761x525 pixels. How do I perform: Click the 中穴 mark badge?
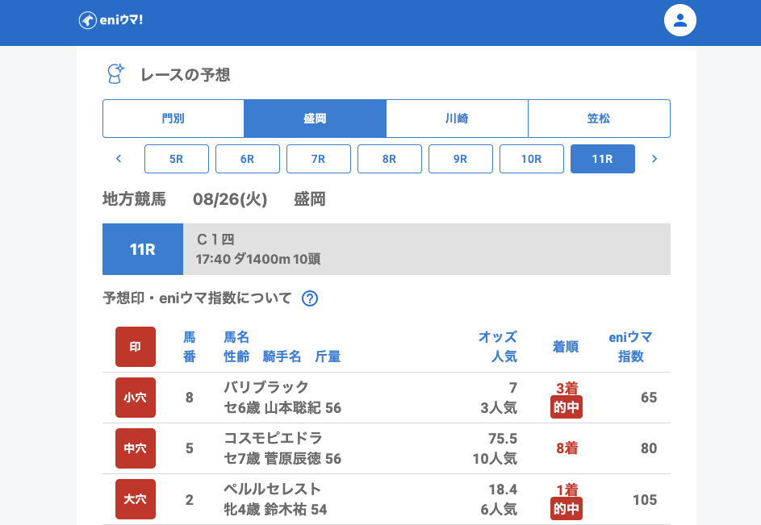[136, 448]
